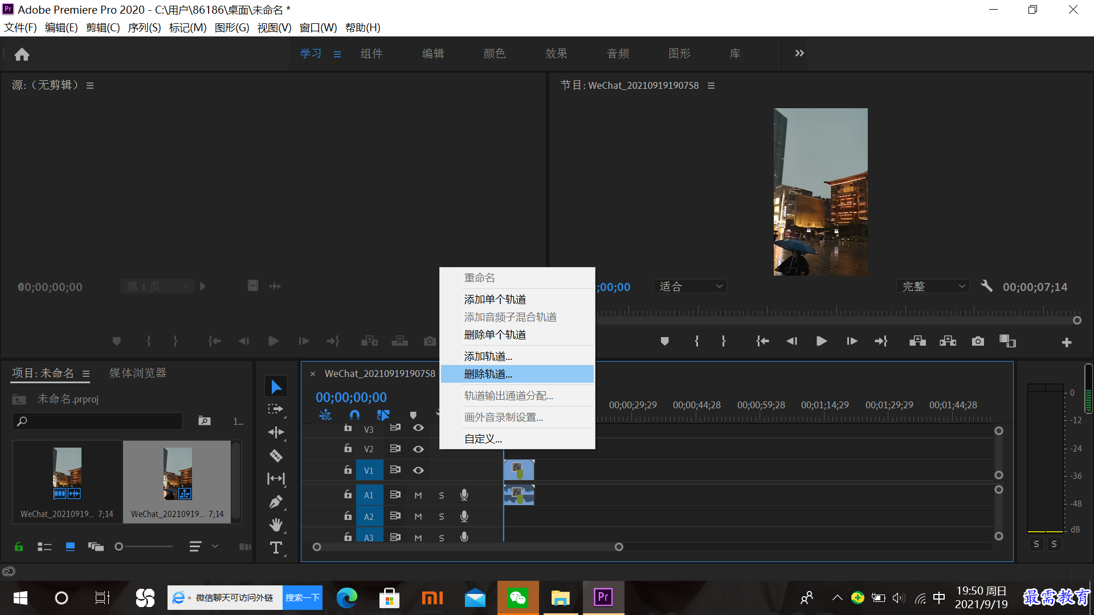Open WeChat from the taskbar

point(518,598)
